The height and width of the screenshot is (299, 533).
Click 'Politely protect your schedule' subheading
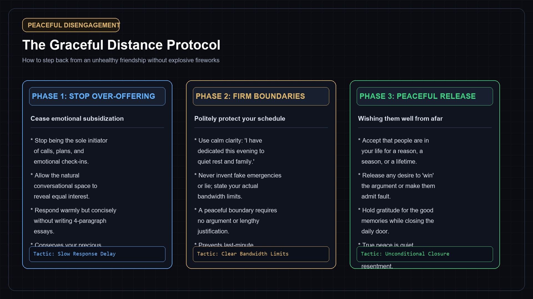tap(240, 118)
